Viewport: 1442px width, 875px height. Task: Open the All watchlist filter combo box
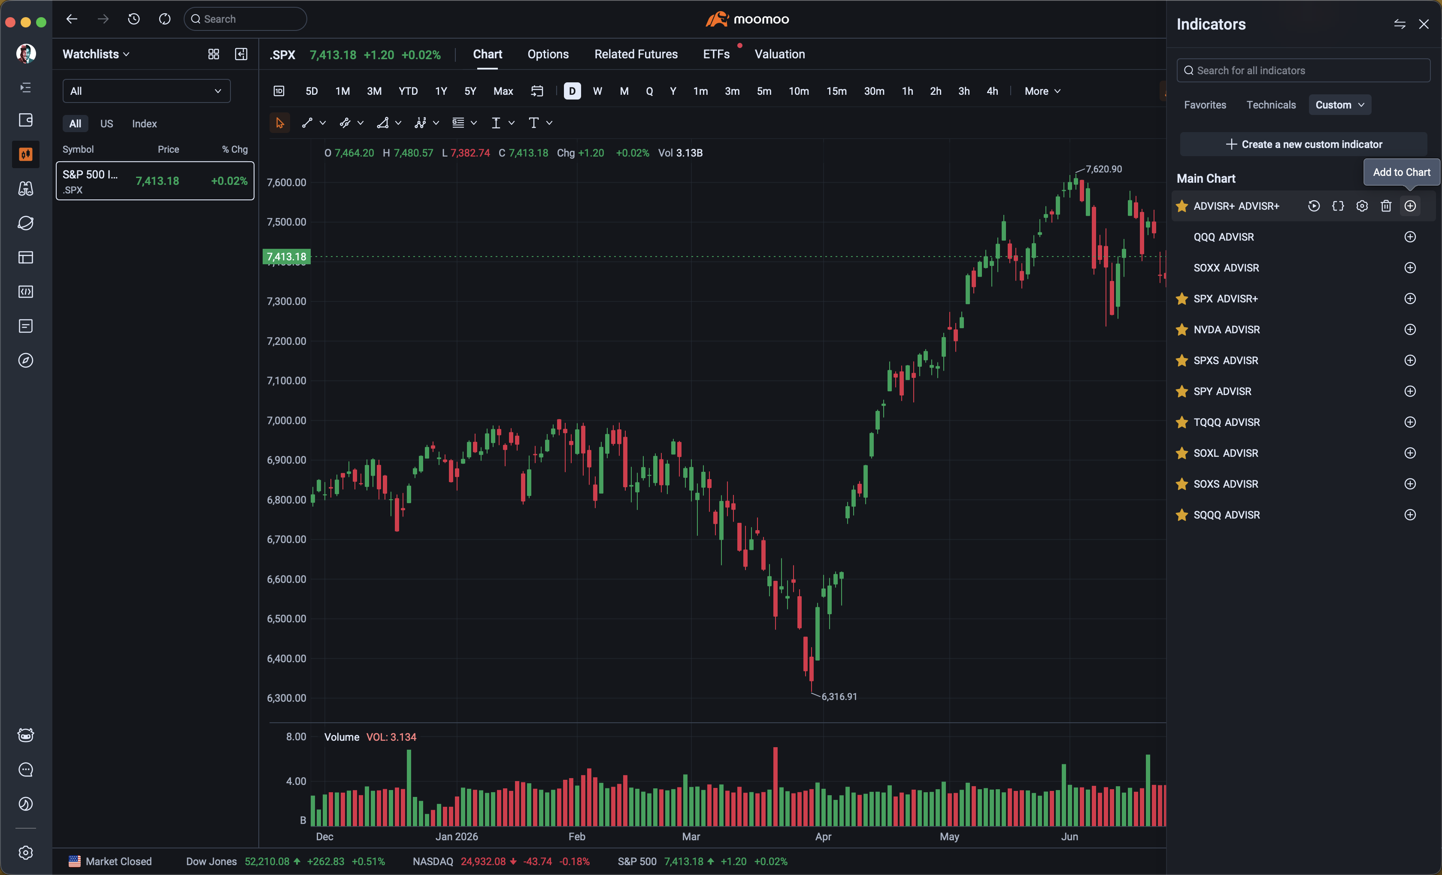click(x=146, y=91)
